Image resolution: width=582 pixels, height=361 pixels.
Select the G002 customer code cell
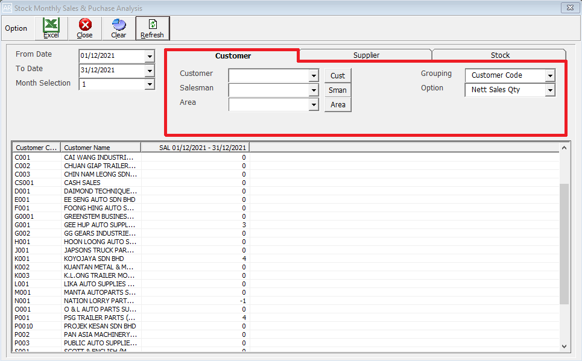tap(37, 233)
